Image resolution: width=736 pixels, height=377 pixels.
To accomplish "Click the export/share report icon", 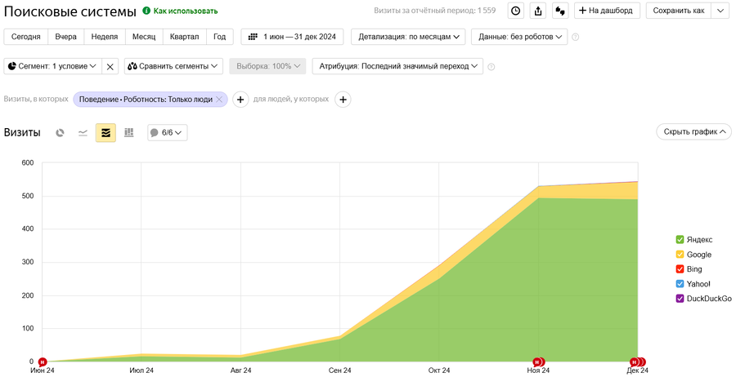I will click(538, 11).
